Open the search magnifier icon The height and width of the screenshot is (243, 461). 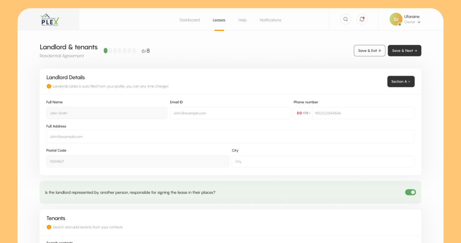point(345,19)
